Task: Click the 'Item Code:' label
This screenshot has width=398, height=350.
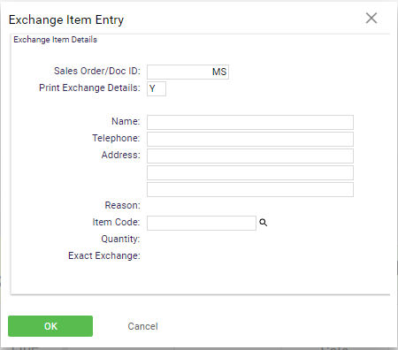Action: [x=116, y=222]
